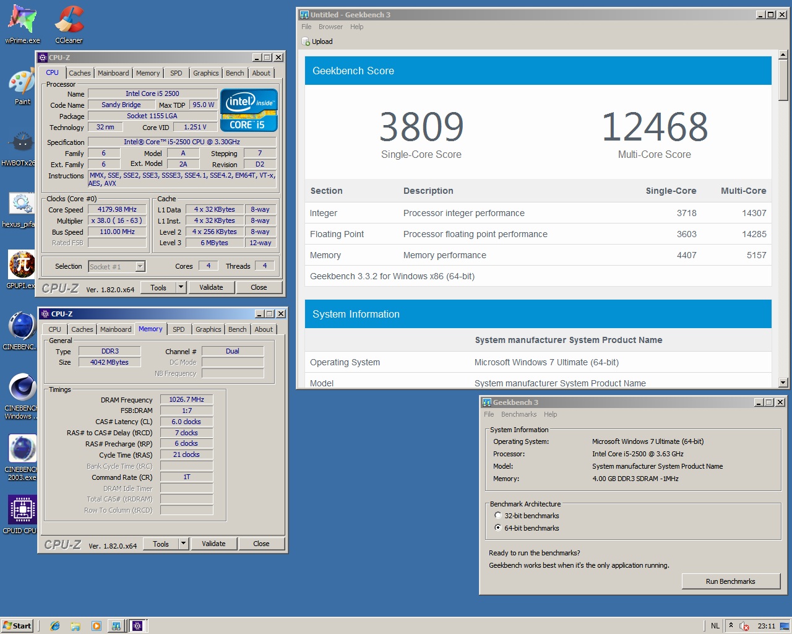The height and width of the screenshot is (634, 792).
Task: Switch to Geekbench taskbar button
Action: point(116,626)
